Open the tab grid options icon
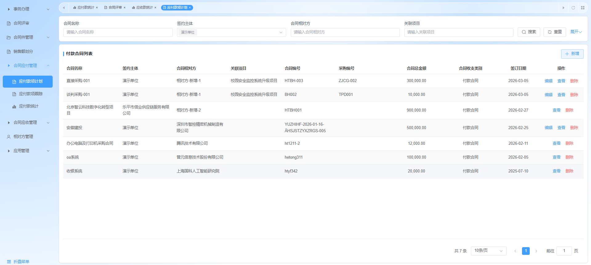 (583, 8)
